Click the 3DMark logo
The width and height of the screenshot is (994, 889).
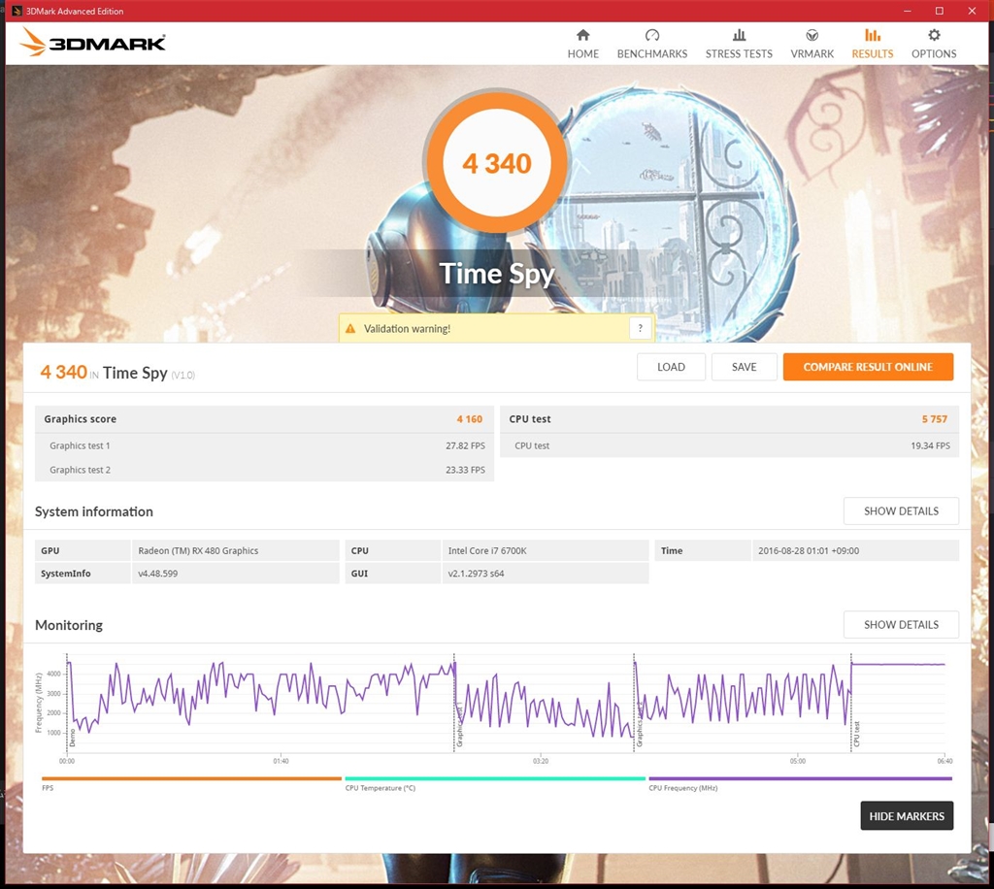tap(92, 43)
